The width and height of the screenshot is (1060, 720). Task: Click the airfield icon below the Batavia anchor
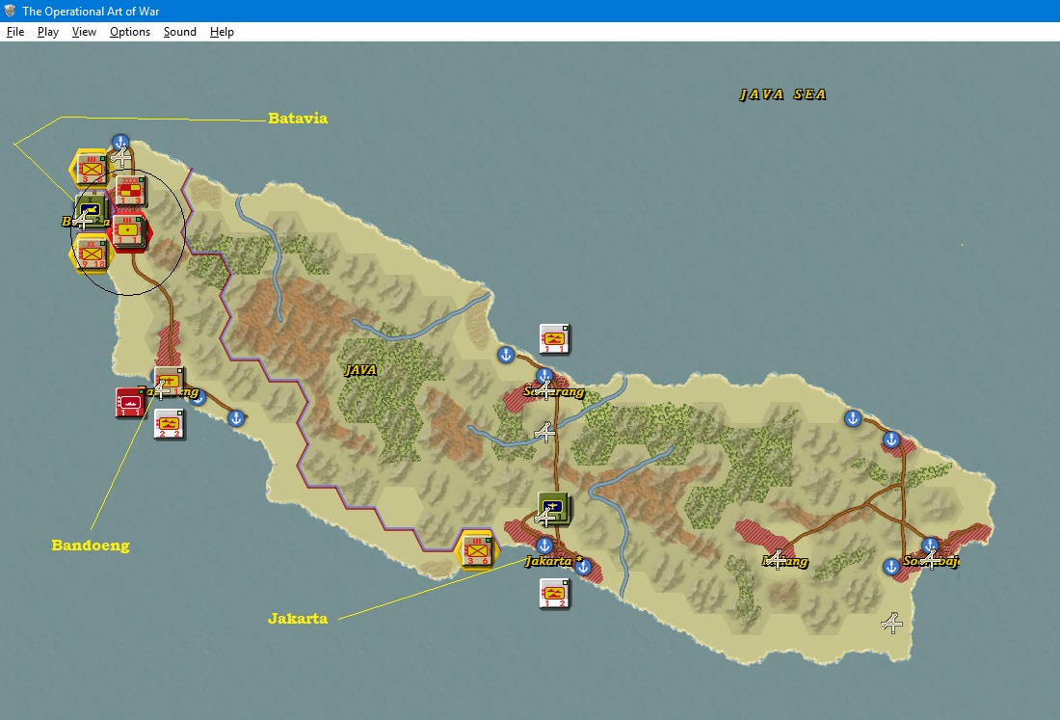(121, 159)
